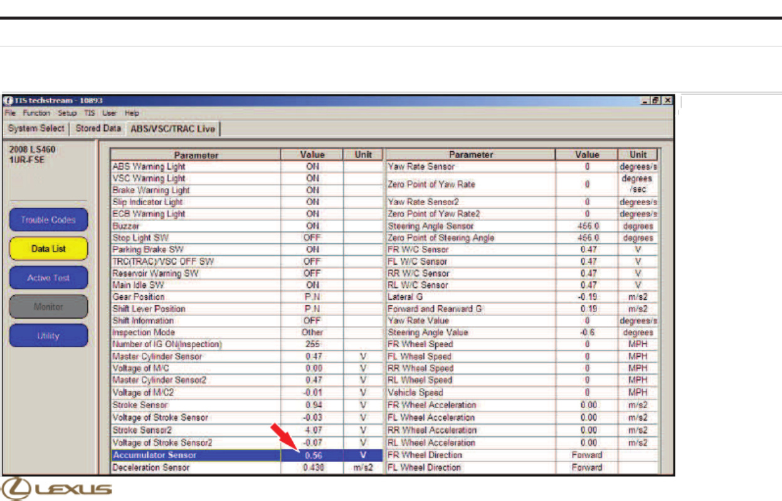Switch to the Stored Data tab

(x=98, y=129)
